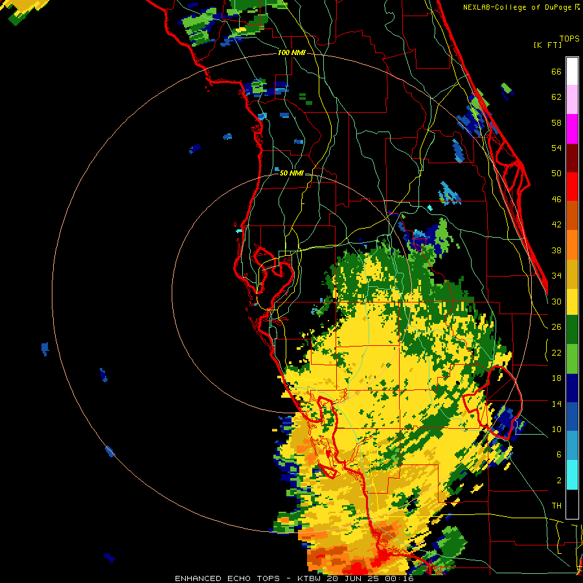The height and width of the screenshot is (583, 583).
Task: Select the cyan legend swatch
Action: tap(572, 475)
